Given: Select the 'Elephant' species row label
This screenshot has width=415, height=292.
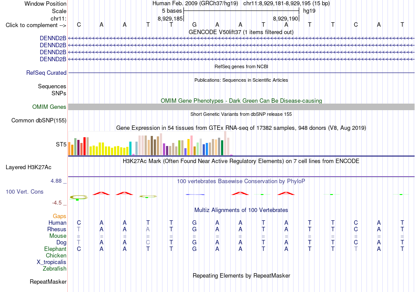Looking at the screenshot, I should pos(55,249).
